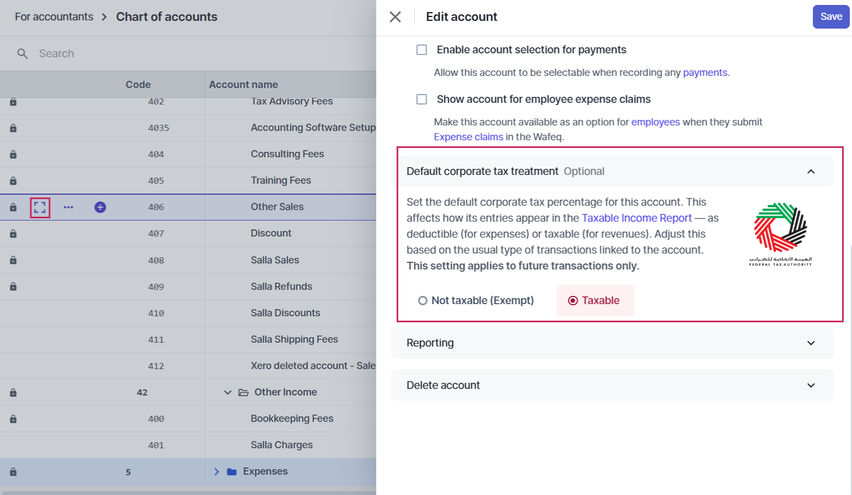Select the Consulting Fees account

click(x=287, y=154)
